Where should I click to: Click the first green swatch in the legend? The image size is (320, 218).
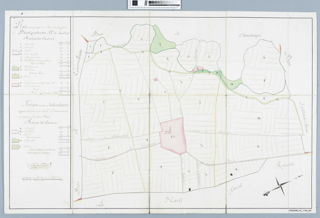(x=15, y=68)
